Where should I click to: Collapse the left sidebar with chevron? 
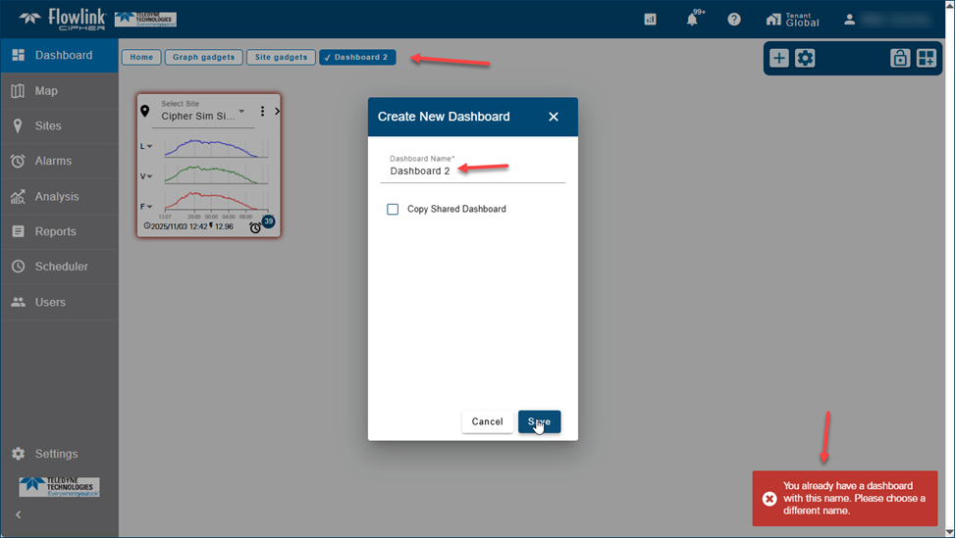pyautogui.click(x=18, y=514)
